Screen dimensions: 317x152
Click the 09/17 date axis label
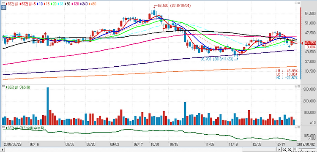pos(138,144)
